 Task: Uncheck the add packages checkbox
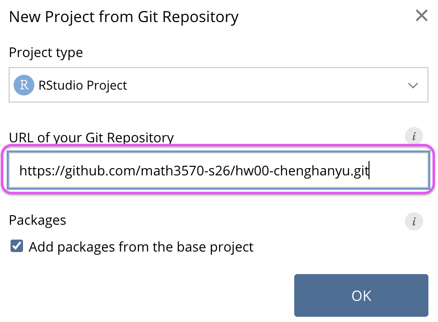click(x=17, y=247)
